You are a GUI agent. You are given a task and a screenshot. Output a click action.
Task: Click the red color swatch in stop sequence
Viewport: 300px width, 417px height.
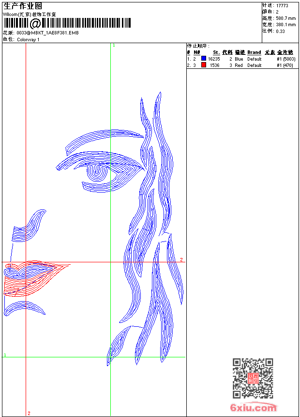tap(204, 65)
